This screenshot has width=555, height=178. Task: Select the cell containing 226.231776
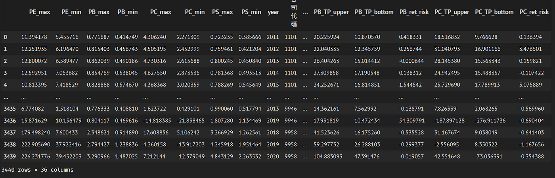[x=34, y=156]
